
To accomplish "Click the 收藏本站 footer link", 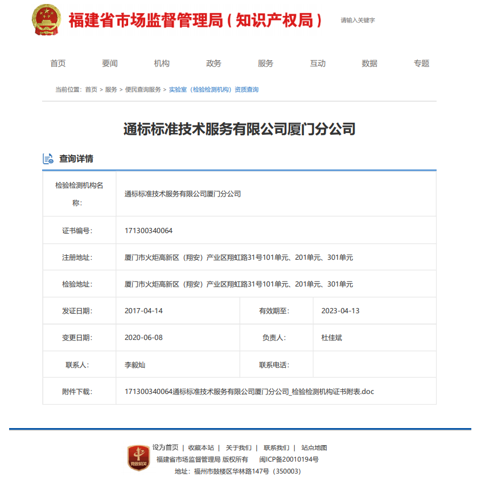I will pyautogui.click(x=201, y=448).
